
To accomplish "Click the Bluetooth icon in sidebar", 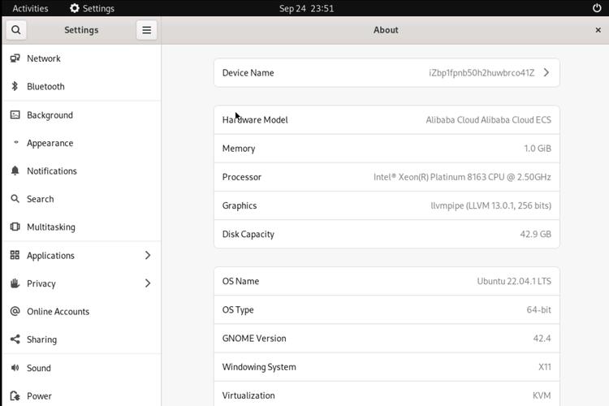I will click(x=15, y=86).
